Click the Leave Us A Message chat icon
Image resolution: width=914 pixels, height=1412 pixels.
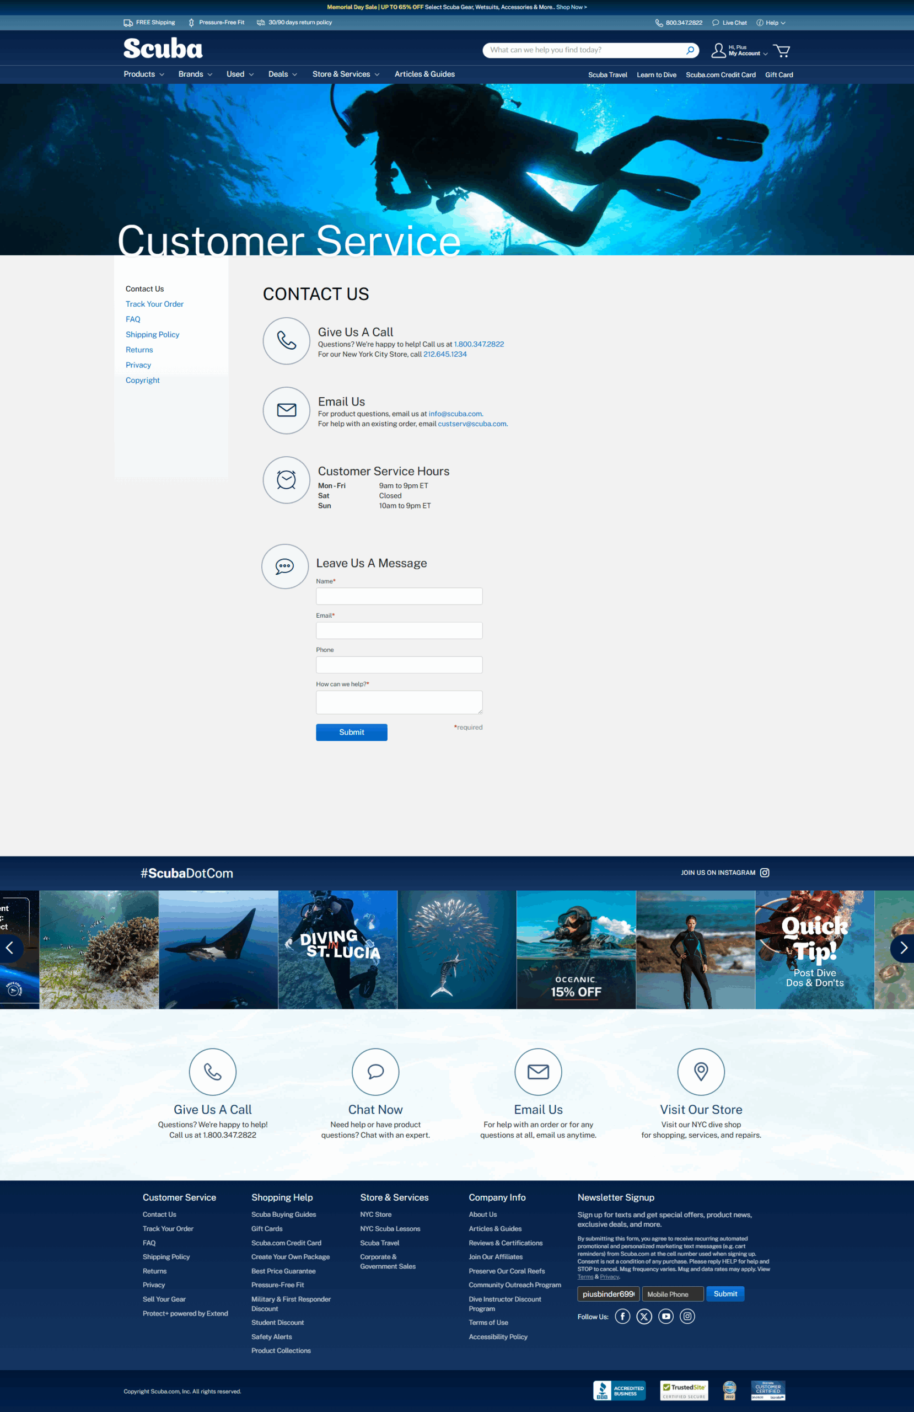[x=284, y=566]
